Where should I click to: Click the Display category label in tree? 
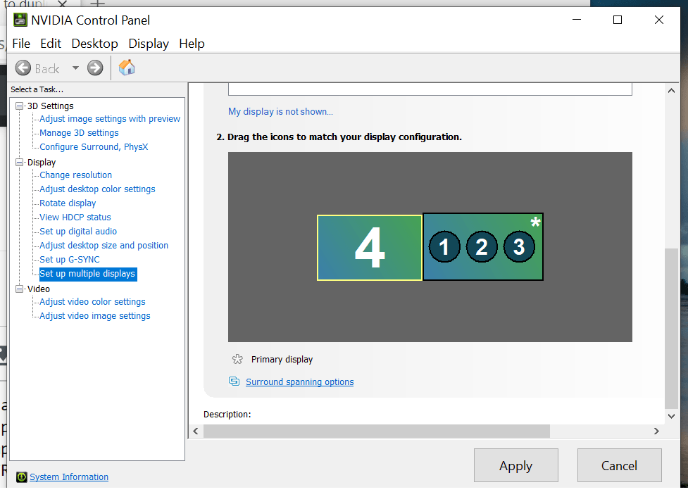tap(42, 163)
